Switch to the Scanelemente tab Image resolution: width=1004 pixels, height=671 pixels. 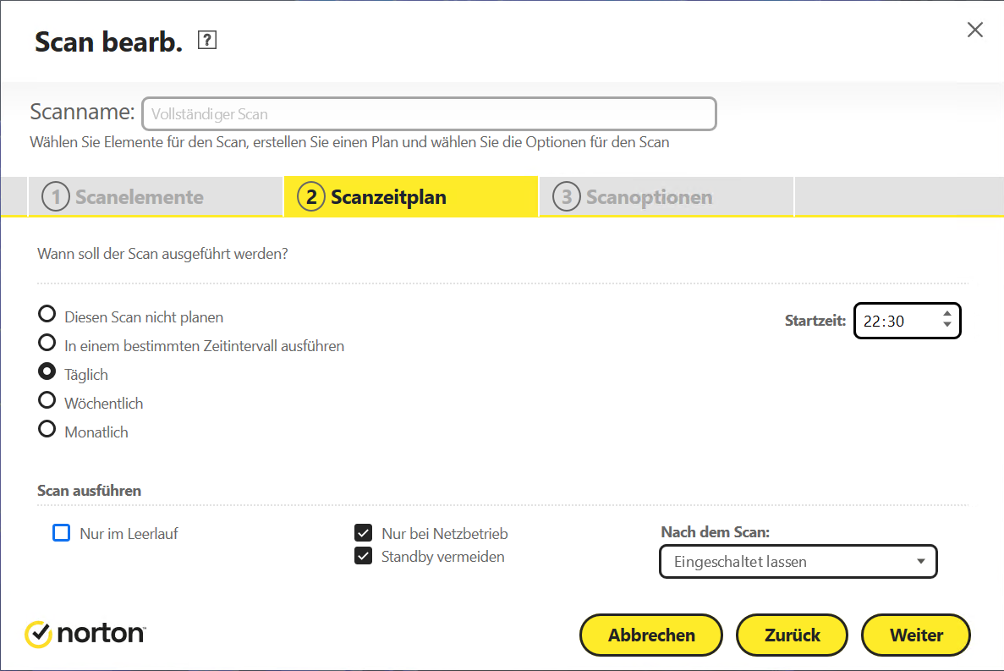click(155, 196)
